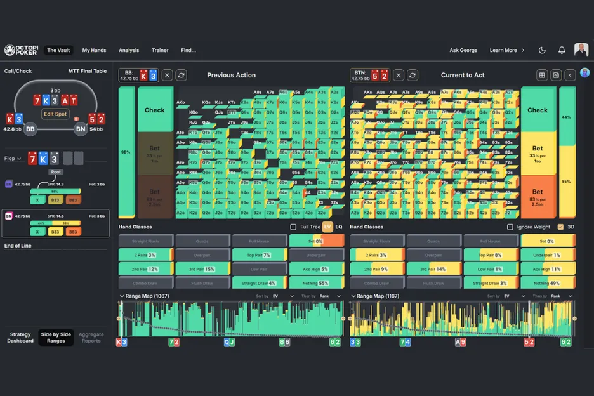Open the user profile avatar

(x=581, y=50)
